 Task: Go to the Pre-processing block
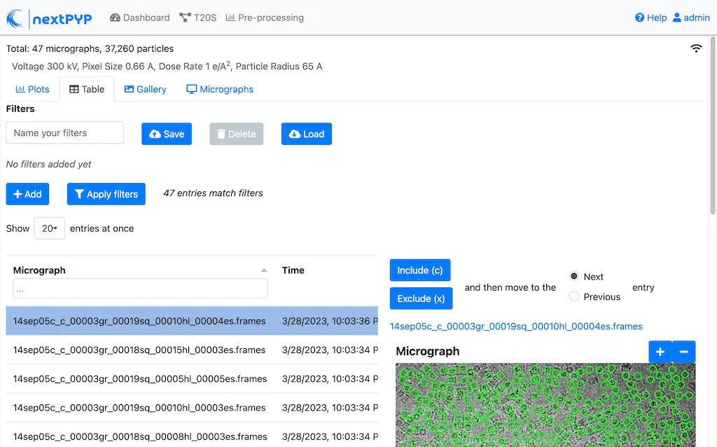point(265,18)
